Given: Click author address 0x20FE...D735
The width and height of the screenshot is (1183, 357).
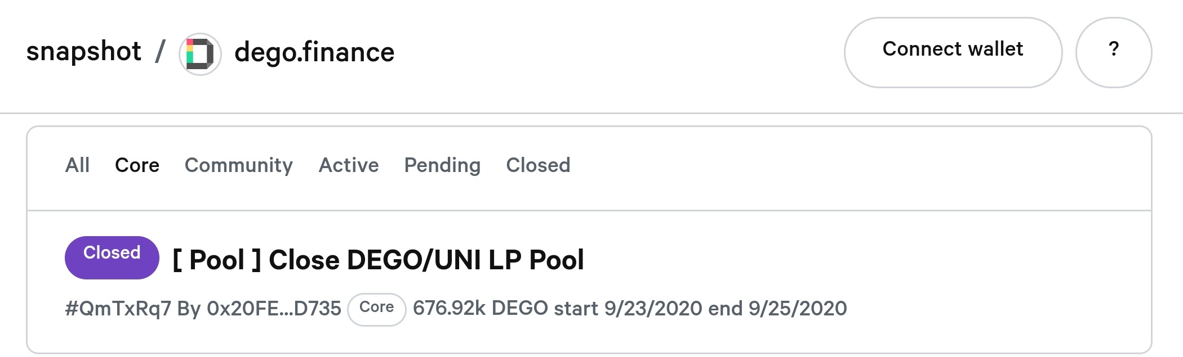Looking at the screenshot, I should (x=274, y=309).
